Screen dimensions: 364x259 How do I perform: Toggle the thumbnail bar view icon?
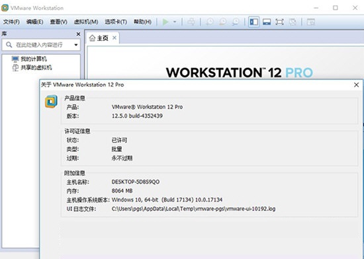point(267,22)
